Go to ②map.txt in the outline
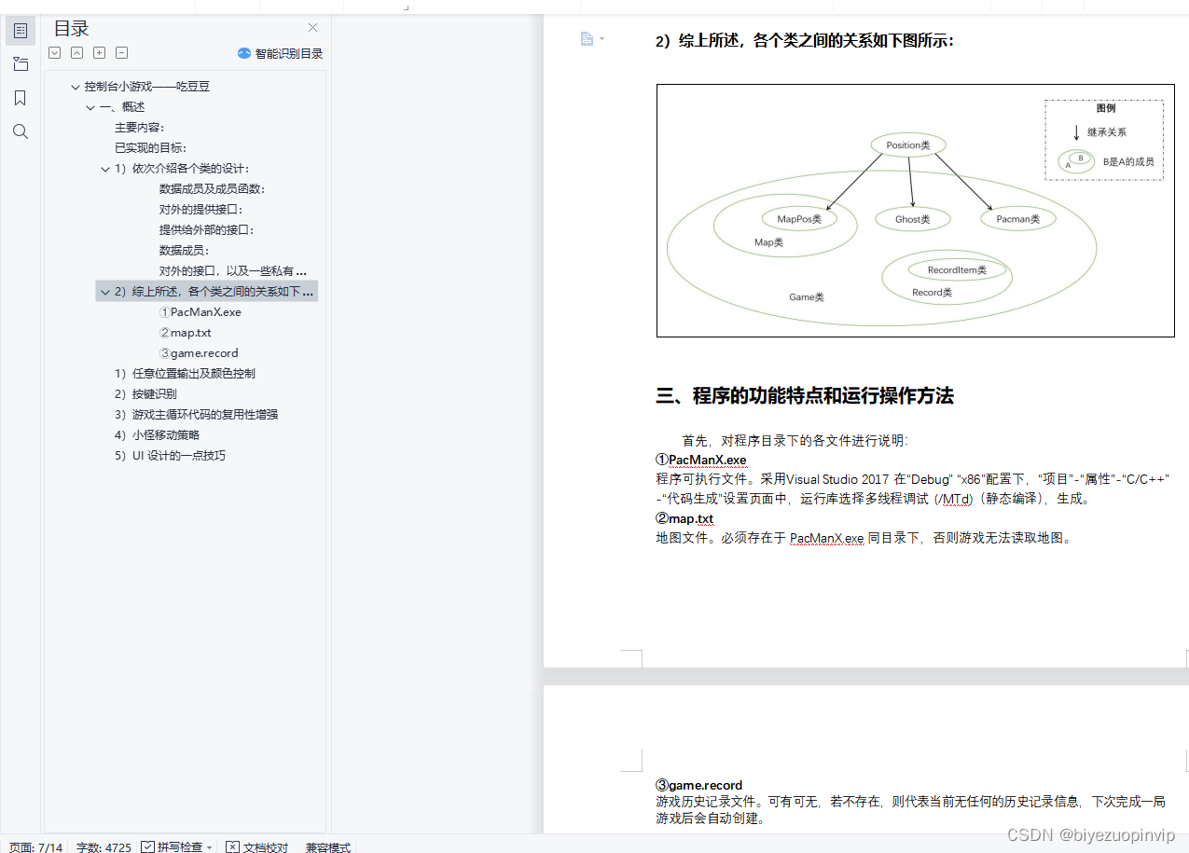Viewport: 1189px width, 853px height. click(185, 333)
